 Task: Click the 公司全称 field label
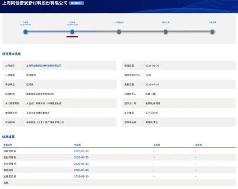coord(10,66)
